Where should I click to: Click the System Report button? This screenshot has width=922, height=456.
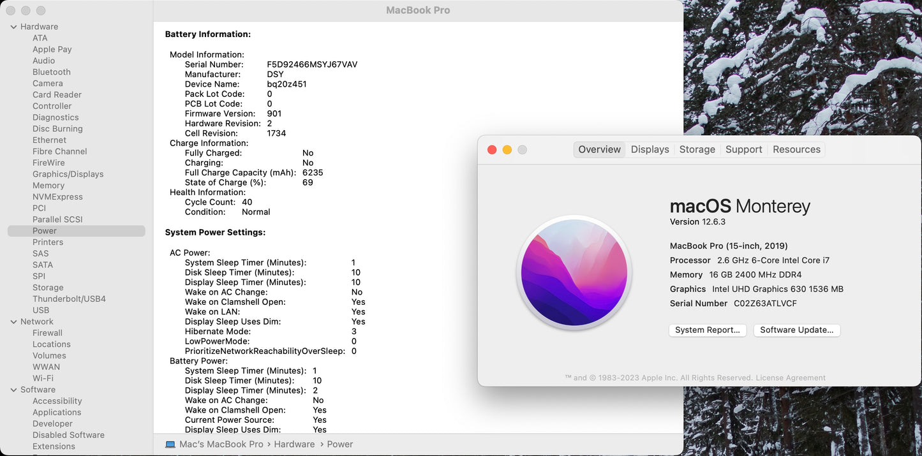point(707,330)
